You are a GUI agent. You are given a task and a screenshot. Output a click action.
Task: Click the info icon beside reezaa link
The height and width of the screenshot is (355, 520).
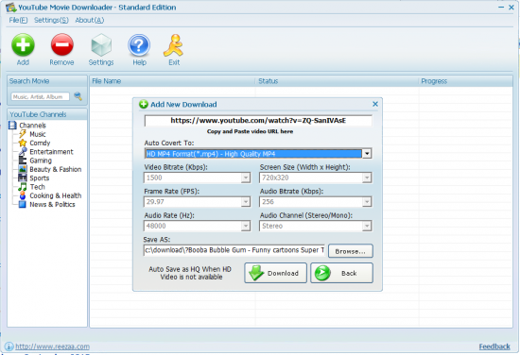[9, 347]
